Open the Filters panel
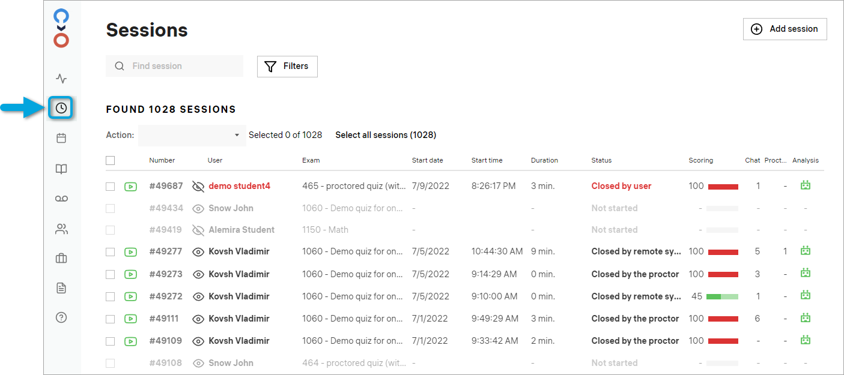 pos(287,67)
